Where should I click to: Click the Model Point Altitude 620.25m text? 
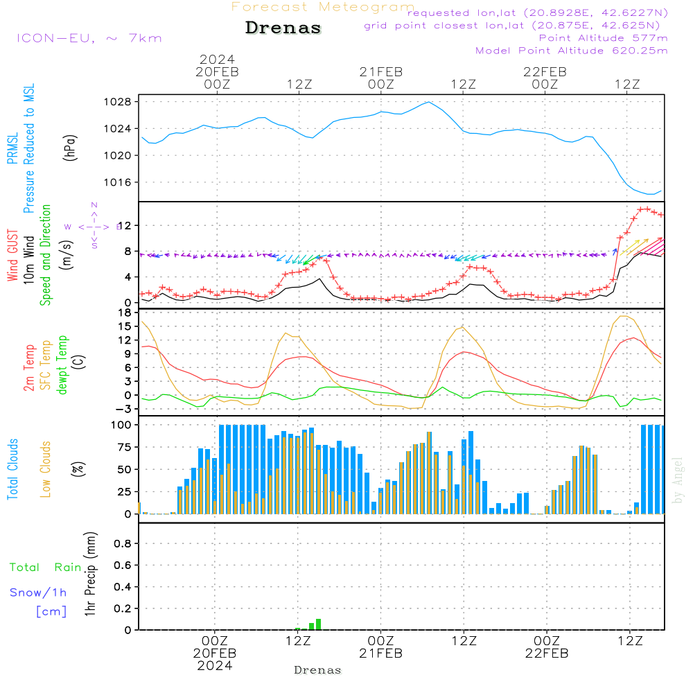[571, 51]
